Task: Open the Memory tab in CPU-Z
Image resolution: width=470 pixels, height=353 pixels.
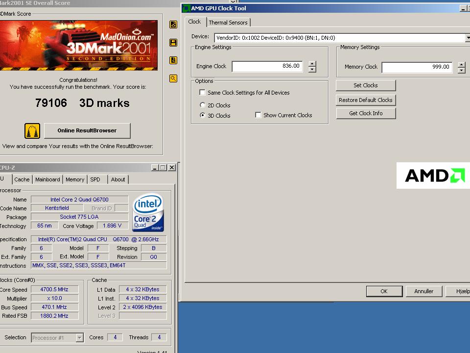Action: (75, 179)
